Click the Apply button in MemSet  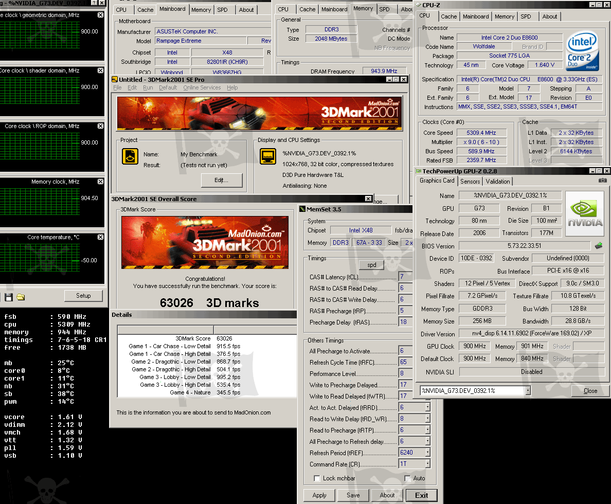[319, 495]
